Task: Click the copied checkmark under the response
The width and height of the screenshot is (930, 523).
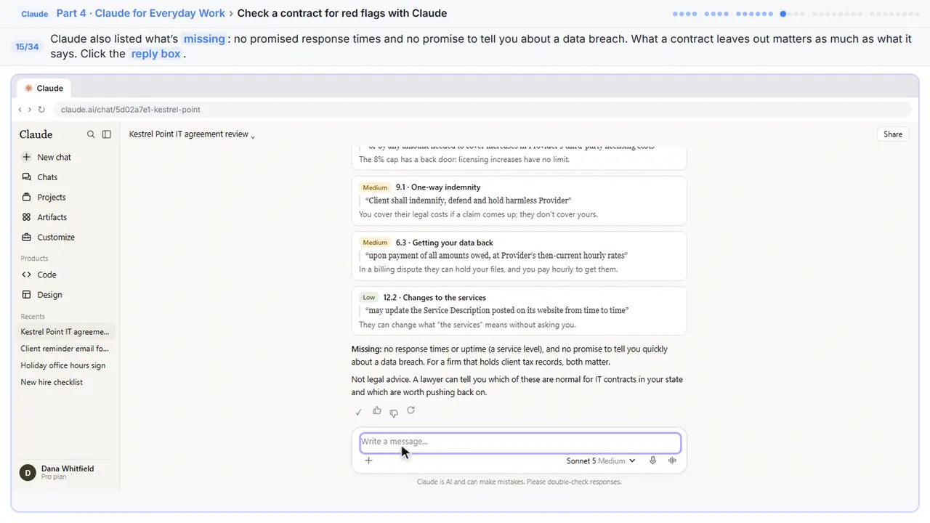Action: click(x=358, y=412)
